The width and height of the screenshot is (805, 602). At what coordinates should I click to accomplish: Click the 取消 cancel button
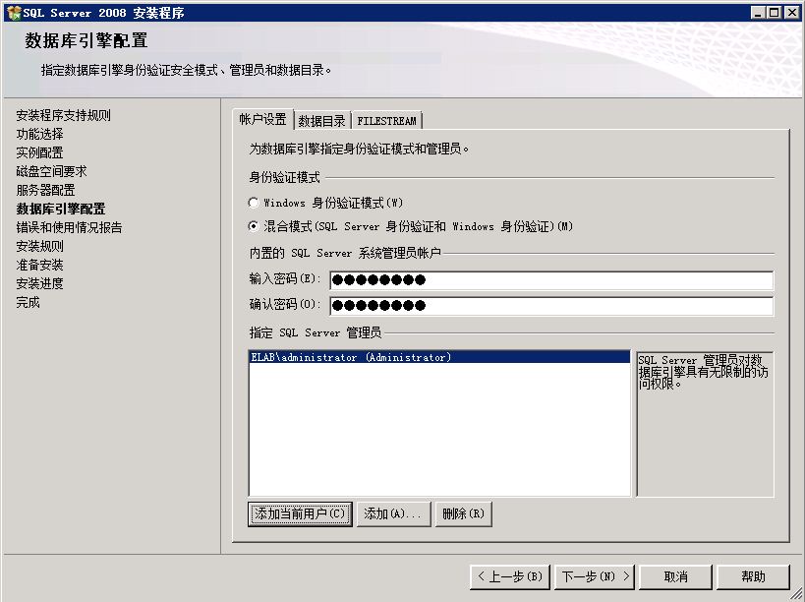675,576
